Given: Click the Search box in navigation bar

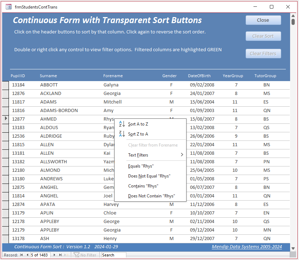Looking at the screenshot, I should tap(114, 255).
